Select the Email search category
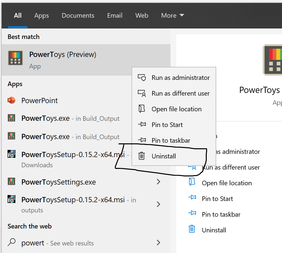The image size is (282, 253). pyautogui.click(x=115, y=15)
